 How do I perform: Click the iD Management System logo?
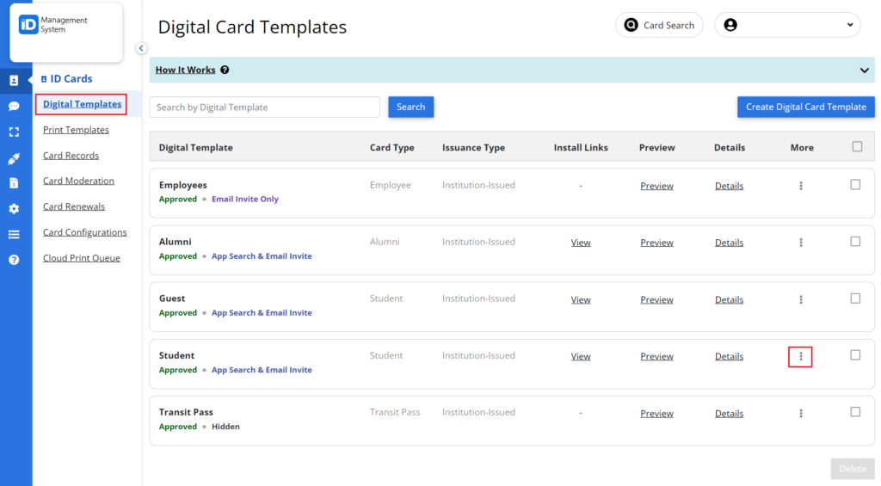[x=54, y=25]
